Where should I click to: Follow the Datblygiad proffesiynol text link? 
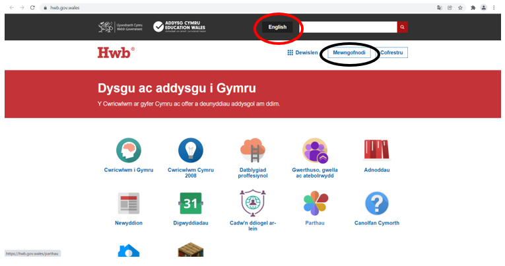(253, 173)
